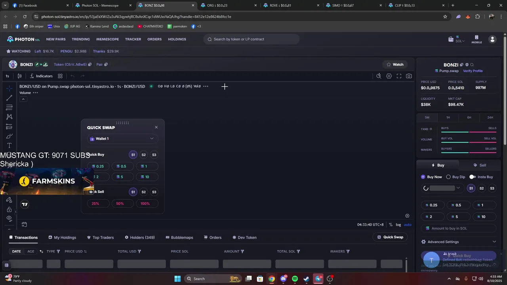Open the Indicators menu button
The width and height of the screenshot is (507, 285).
[x=41, y=76]
